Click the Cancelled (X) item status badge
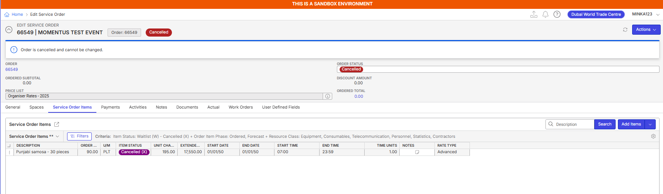This screenshot has width=663, height=194. [134, 152]
